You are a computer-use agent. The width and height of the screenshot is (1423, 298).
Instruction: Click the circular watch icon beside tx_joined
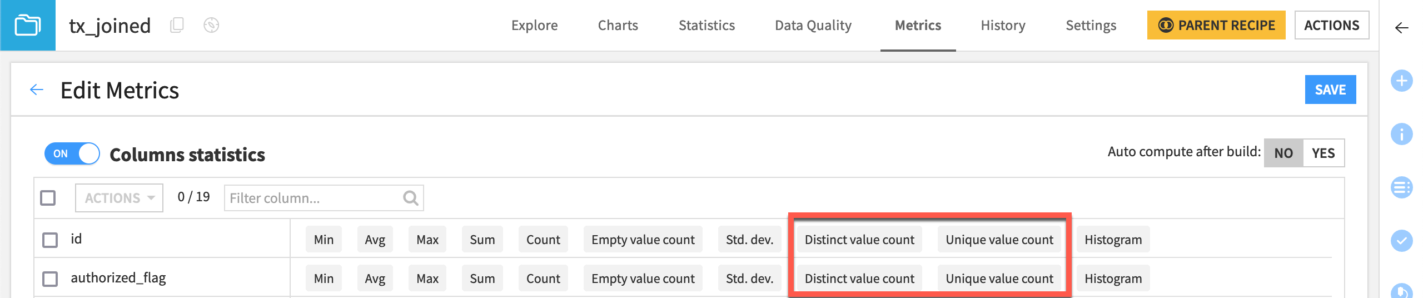pos(211,25)
